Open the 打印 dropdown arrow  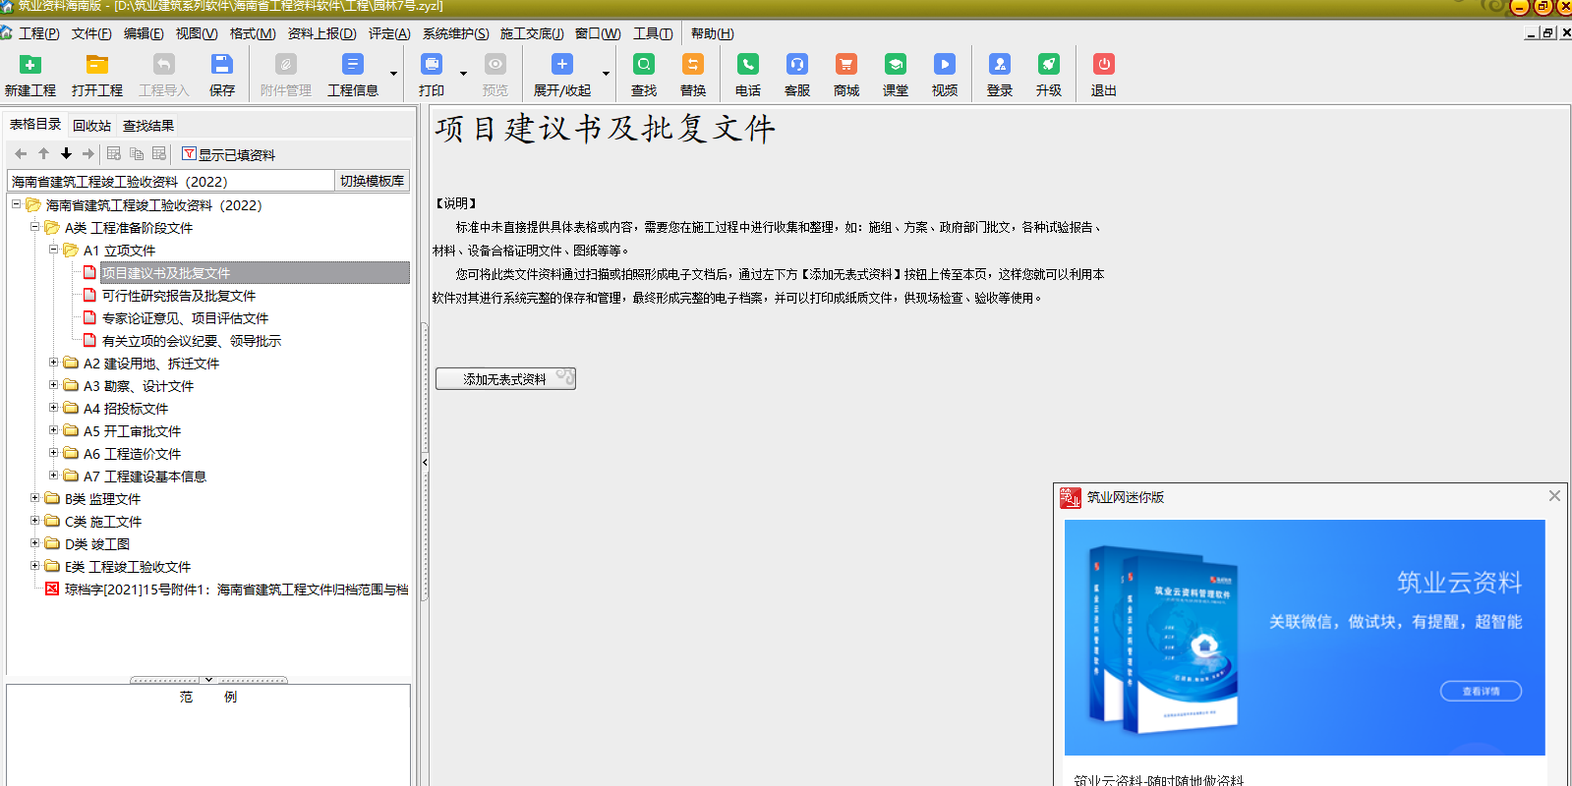tap(463, 74)
